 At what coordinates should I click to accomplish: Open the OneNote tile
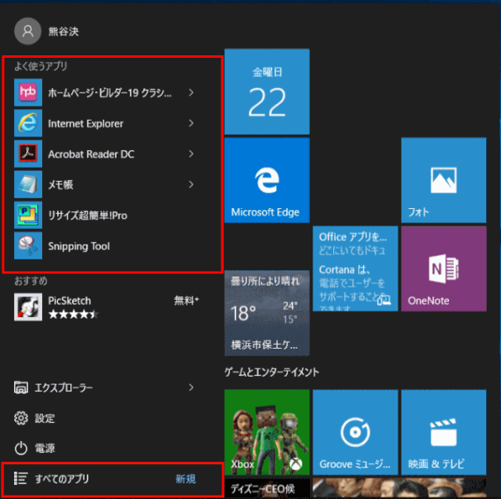[x=444, y=269]
